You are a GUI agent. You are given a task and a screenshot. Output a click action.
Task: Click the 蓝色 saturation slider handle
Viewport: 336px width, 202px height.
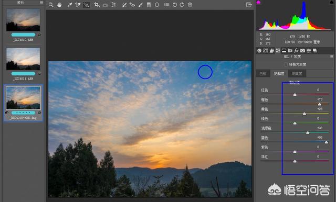click(326, 142)
